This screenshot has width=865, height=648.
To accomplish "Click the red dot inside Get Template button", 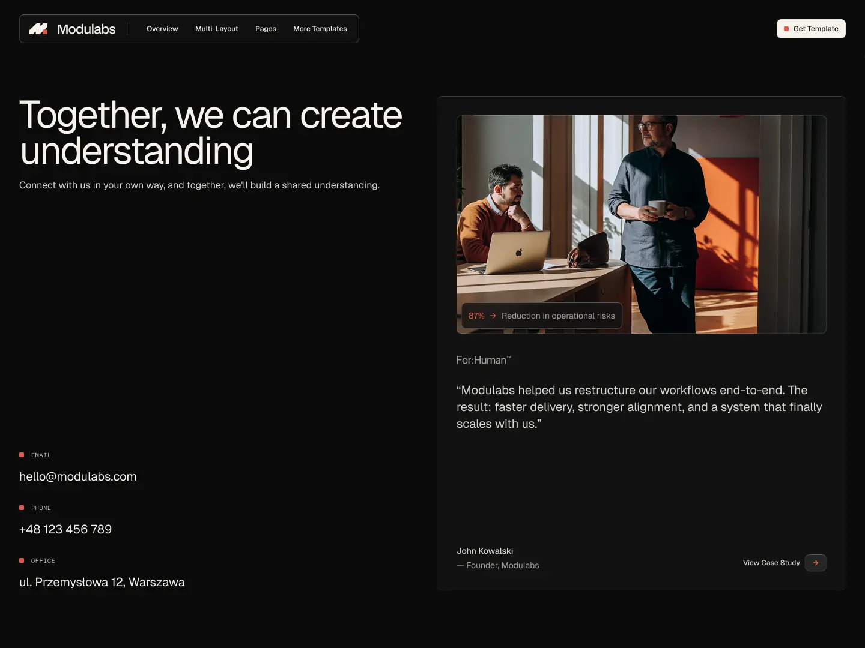I will tap(786, 29).
